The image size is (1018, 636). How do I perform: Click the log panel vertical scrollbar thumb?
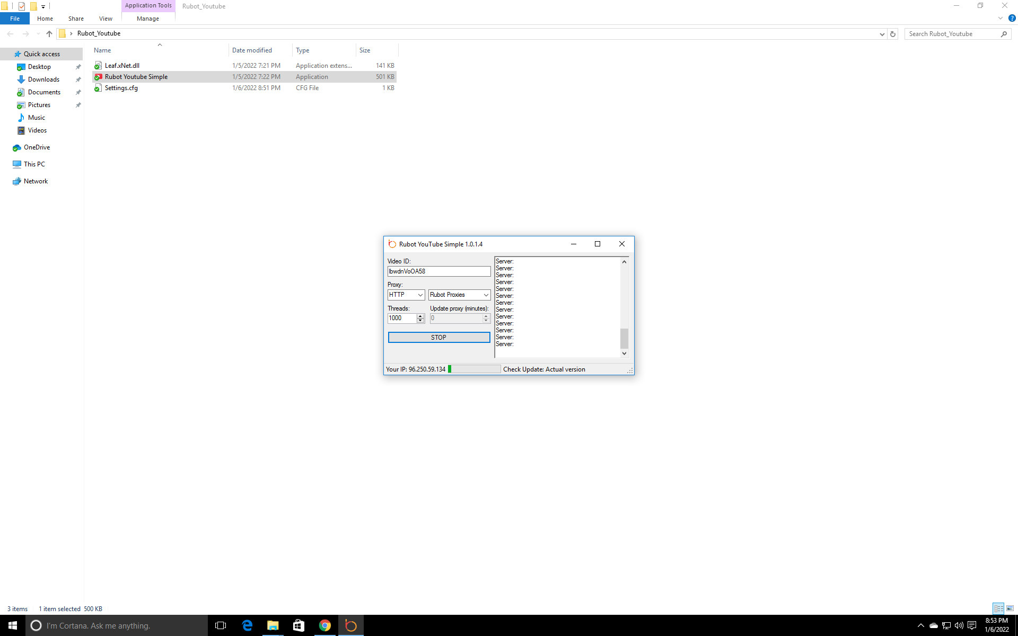[x=624, y=338]
